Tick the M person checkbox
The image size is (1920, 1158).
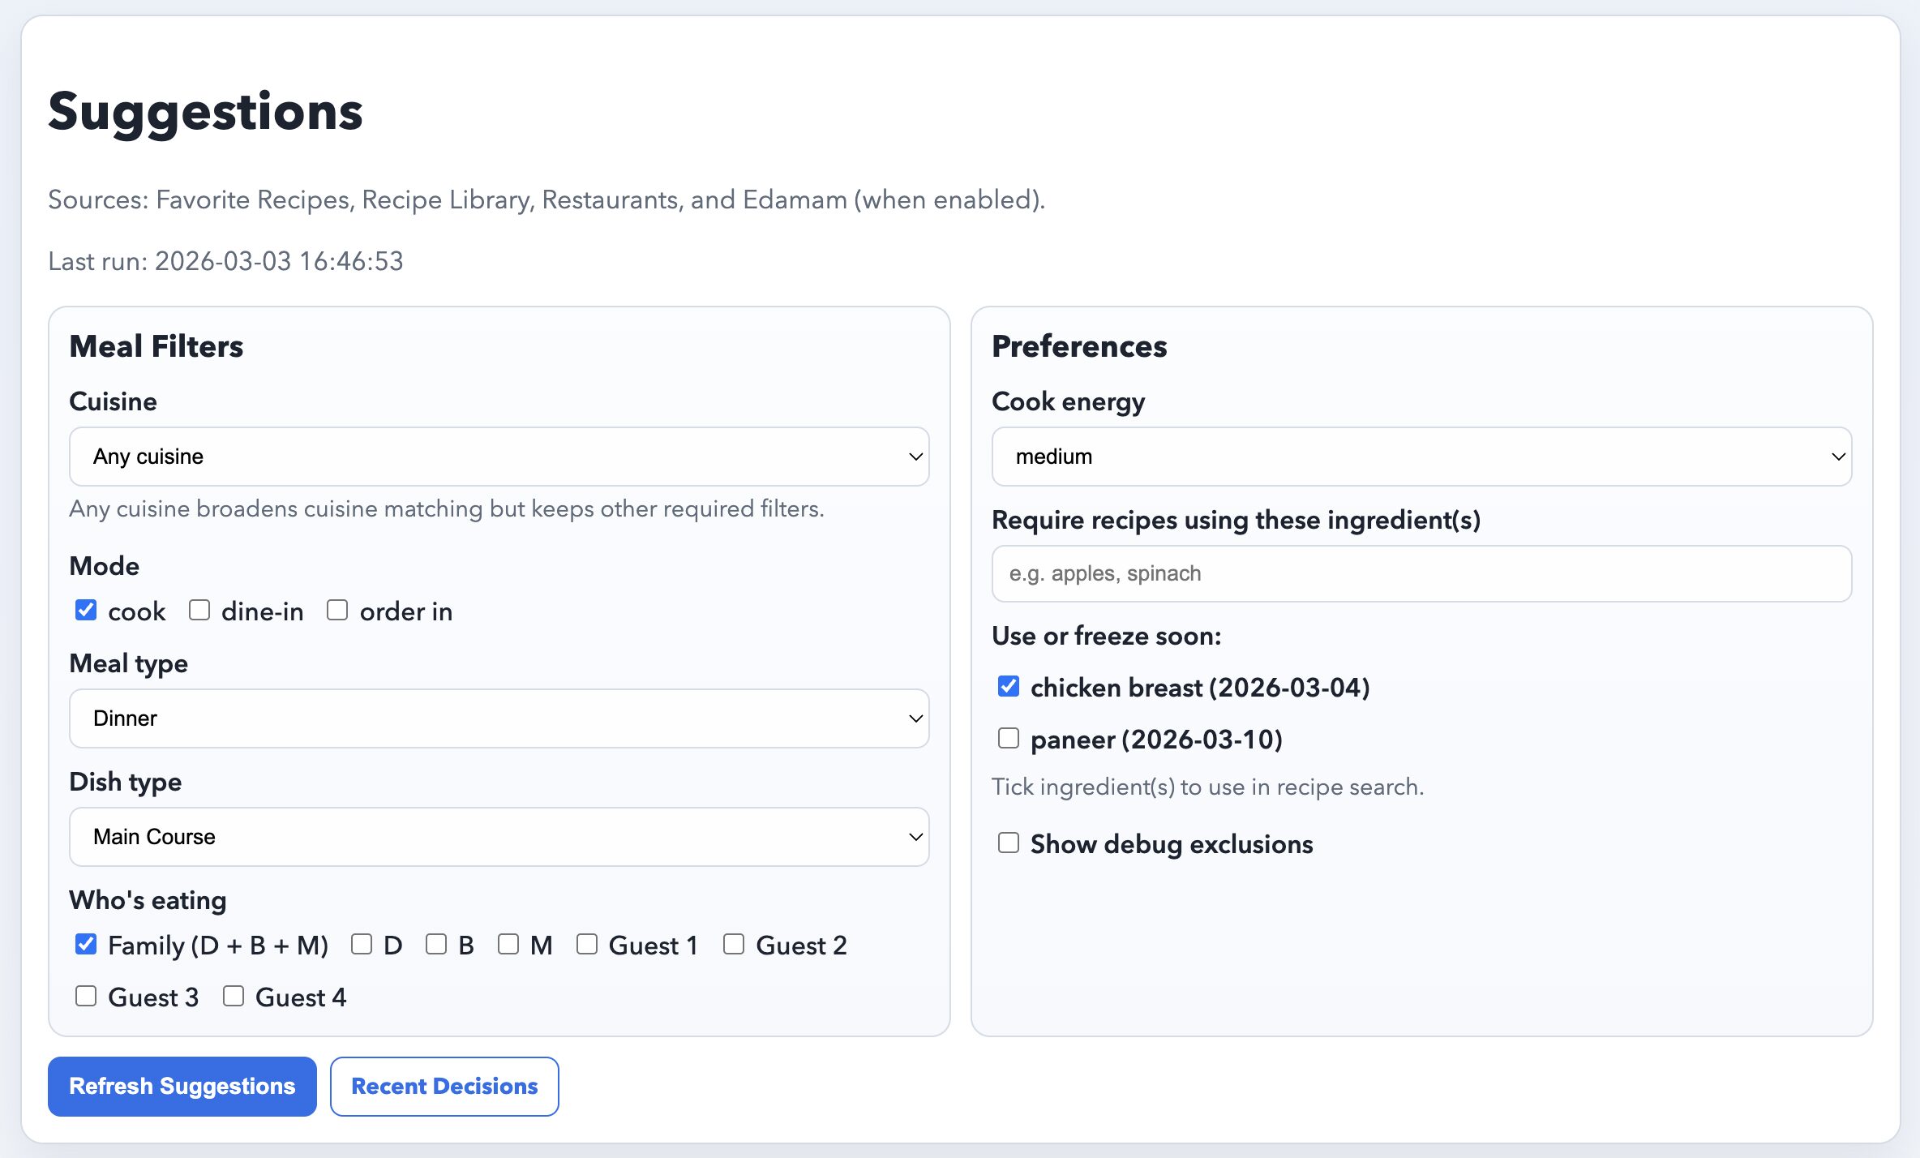coord(508,945)
